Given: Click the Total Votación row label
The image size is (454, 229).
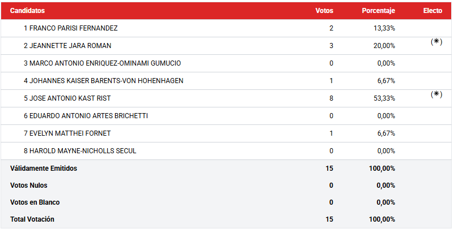Looking at the screenshot, I should click(32, 219).
